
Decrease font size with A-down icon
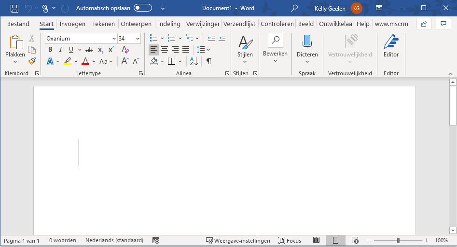(136, 61)
